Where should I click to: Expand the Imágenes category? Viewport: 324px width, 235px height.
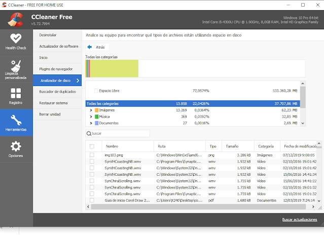click(91, 110)
